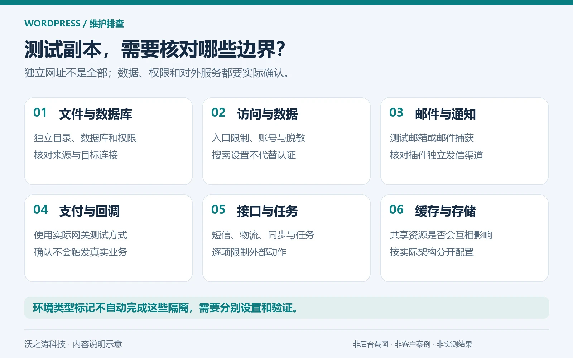Click the card title "缓存与存储"
573x358 pixels.
[446, 211]
